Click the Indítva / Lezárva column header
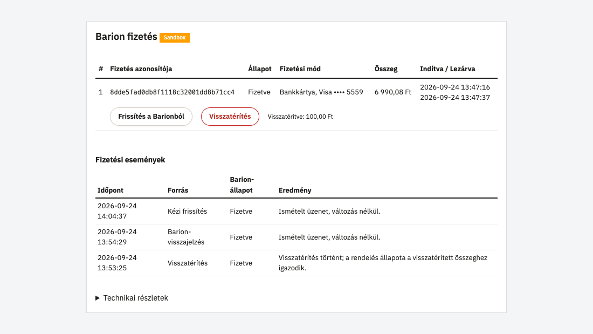This screenshot has height=334, width=593. [x=447, y=69]
